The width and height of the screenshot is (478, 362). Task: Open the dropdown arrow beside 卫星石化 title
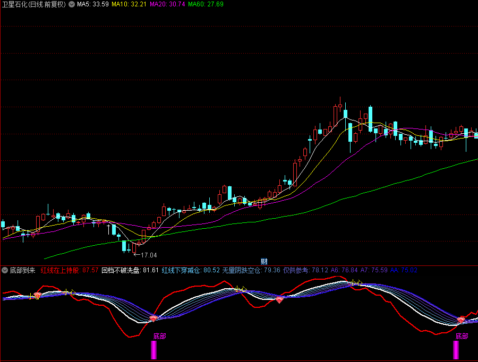(x=72, y=4)
